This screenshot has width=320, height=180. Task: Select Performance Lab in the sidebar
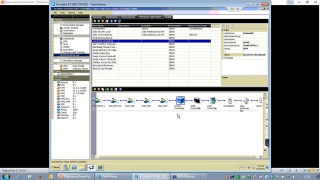pyautogui.click(x=71, y=55)
